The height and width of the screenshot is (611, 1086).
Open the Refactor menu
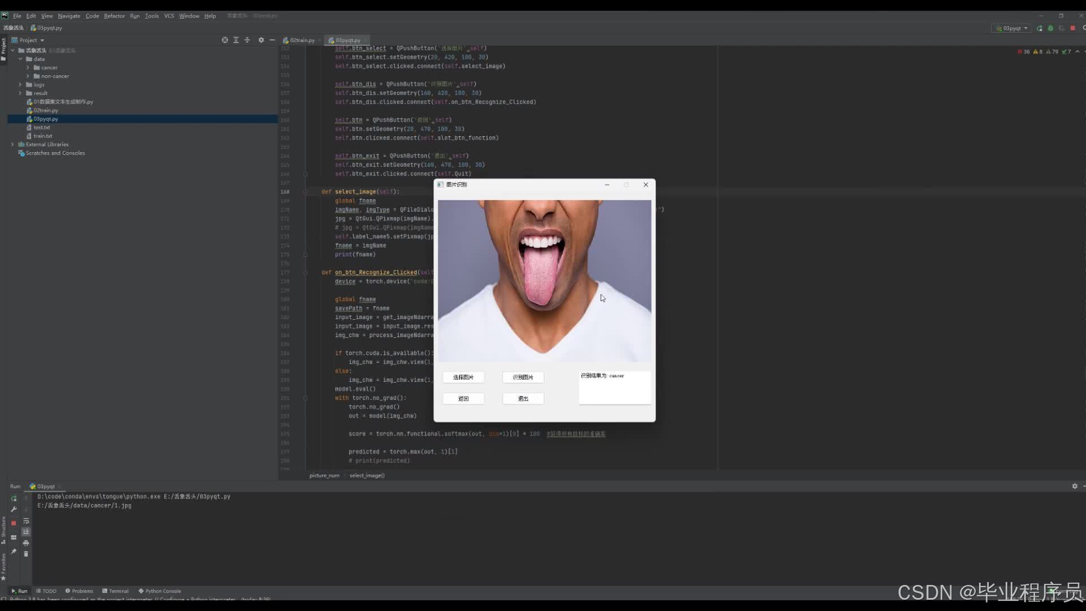click(x=114, y=16)
